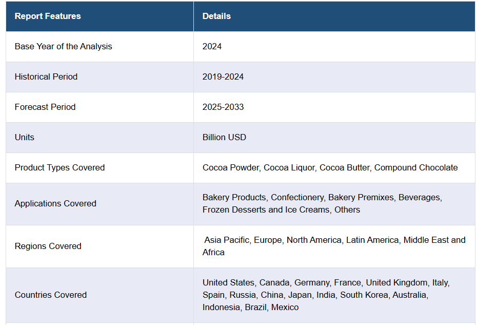Select the Countries Covered label cell

click(x=51, y=295)
